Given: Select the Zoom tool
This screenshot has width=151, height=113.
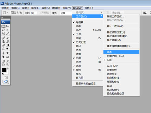Looking at the screenshot, I should click(8, 65).
